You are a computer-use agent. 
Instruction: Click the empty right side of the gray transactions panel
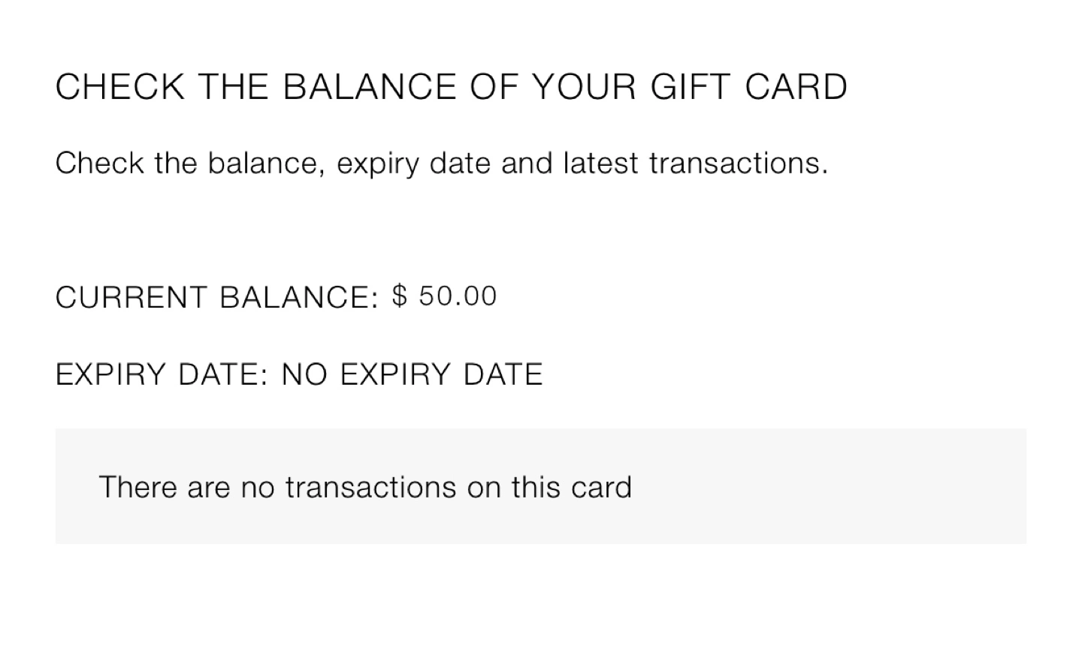click(x=864, y=486)
